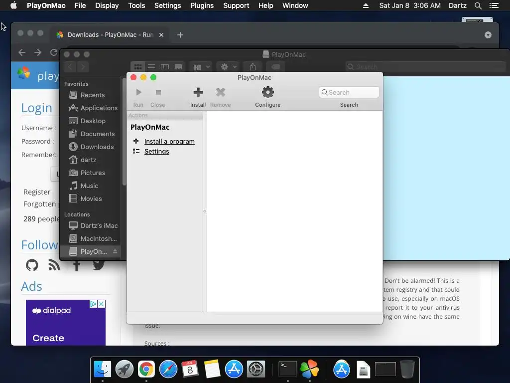The width and height of the screenshot is (510, 383).
Task: Open Finder action gear dropdown
Action: pyautogui.click(x=228, y=67)
